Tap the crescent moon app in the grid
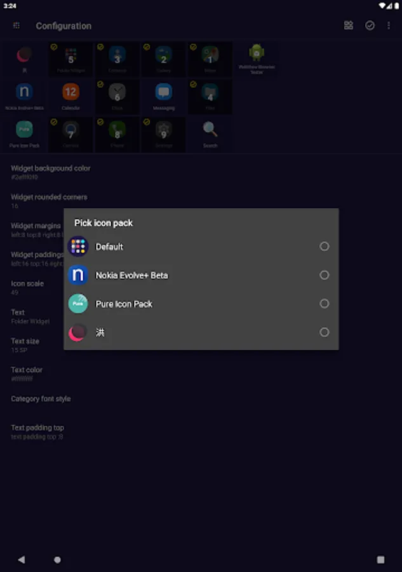The height and width of the screenshot is (572, 402). pos(24,59)
